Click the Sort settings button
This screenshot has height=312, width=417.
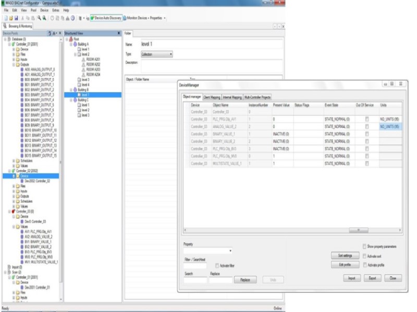[345, 255]
